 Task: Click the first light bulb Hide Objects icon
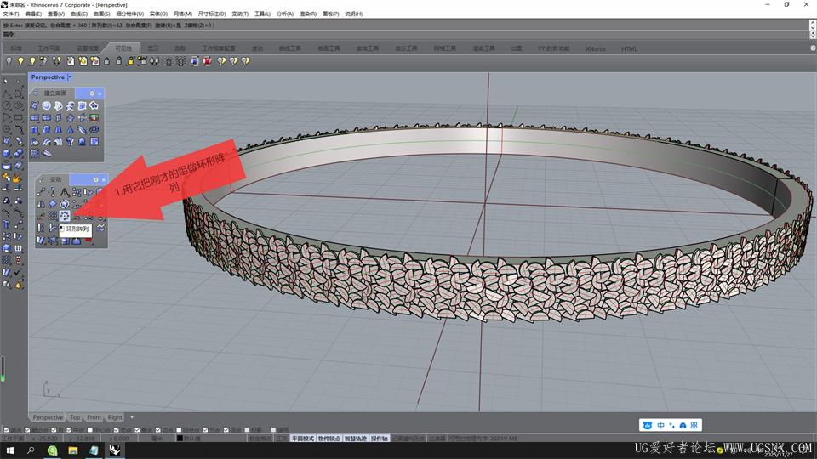[x=9, y=61]
